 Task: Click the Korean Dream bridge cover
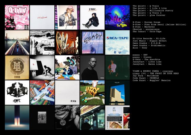coord(17,43)
